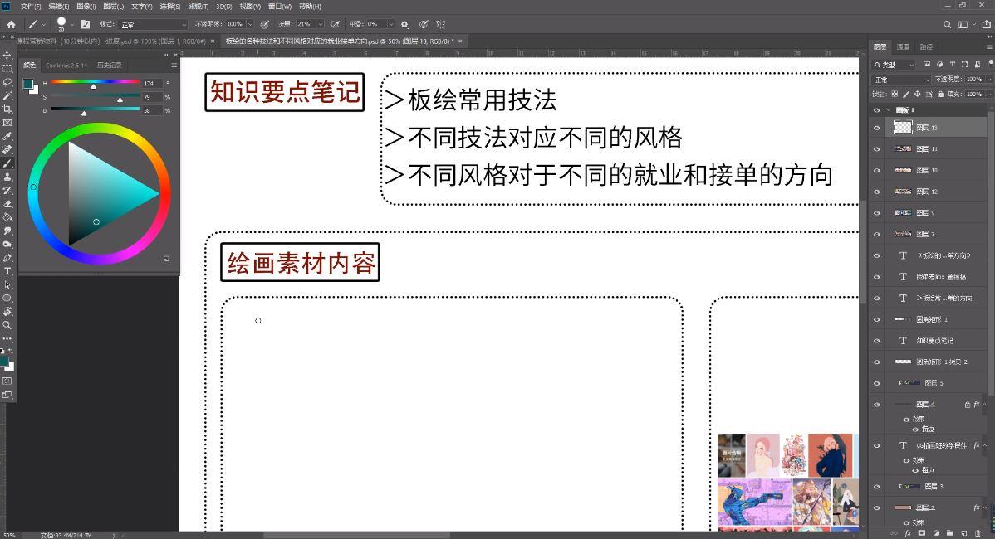This screenshot has width=995, height=539.
Task: Click the layer fill value 100% field
Action: [x=973, y=94]
